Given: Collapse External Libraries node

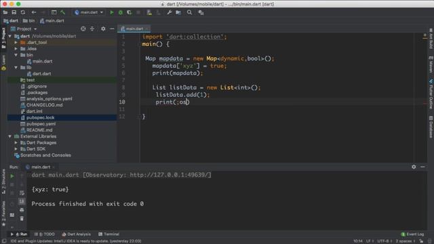Looking at the screenshot, I should click(x=10, y=136).
